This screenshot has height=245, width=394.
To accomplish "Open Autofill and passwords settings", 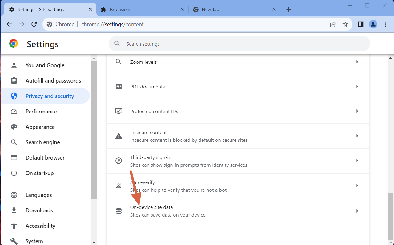I will click(53, 80).
